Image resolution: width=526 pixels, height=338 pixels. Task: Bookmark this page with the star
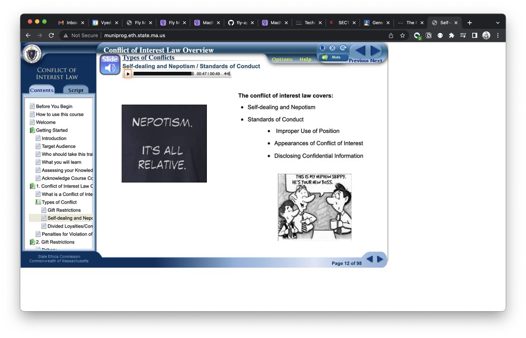[x=402, y=35]
